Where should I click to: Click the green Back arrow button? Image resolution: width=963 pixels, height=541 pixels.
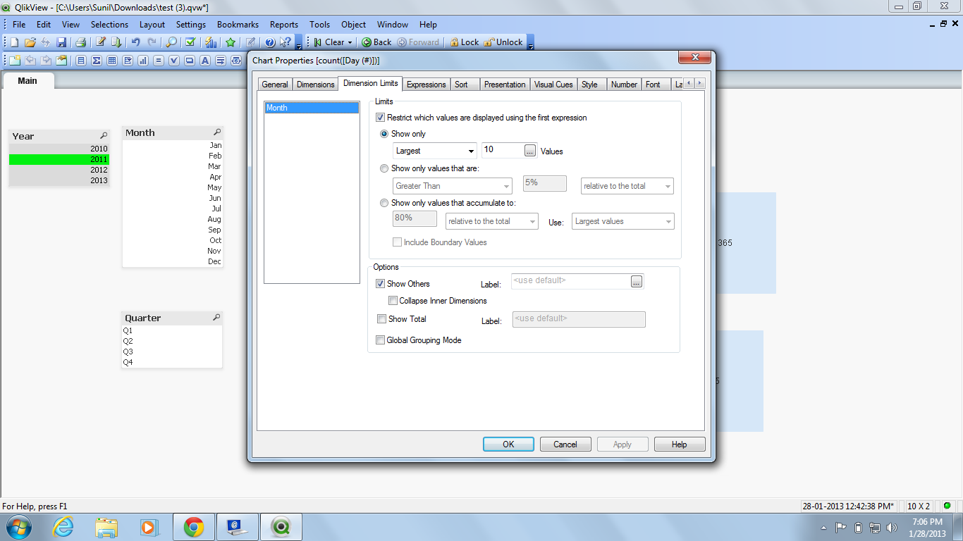click(376, 42)
